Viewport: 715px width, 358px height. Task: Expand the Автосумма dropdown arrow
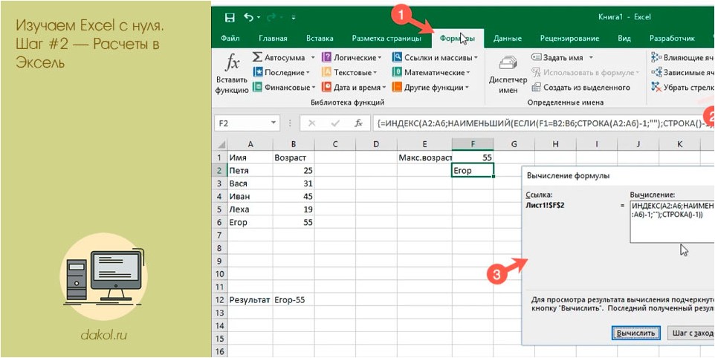click(x=313, y=58)
